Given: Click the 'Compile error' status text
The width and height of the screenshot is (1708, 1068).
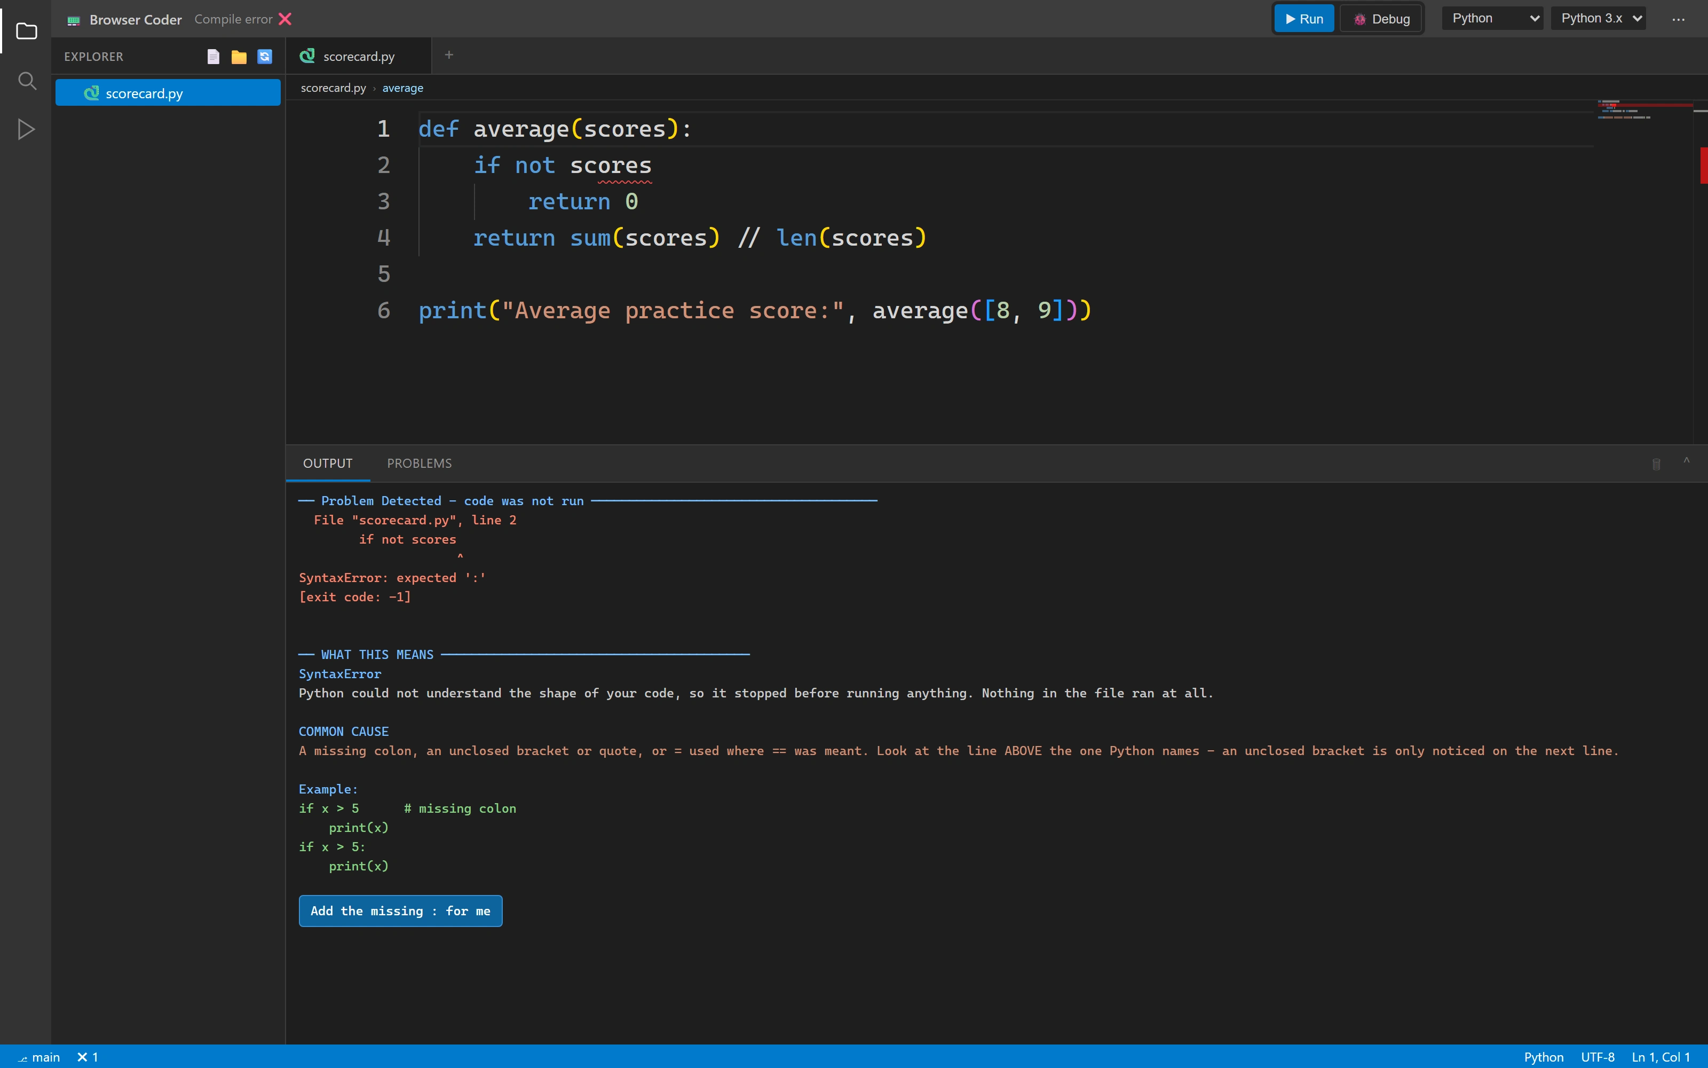Looking at the screenshot, I should [233, 19].
